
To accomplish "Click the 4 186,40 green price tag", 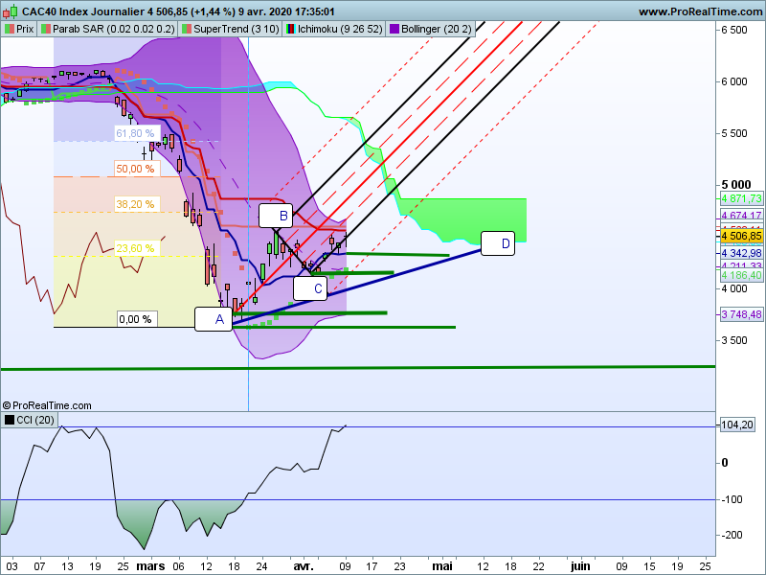I will [741, 275].
